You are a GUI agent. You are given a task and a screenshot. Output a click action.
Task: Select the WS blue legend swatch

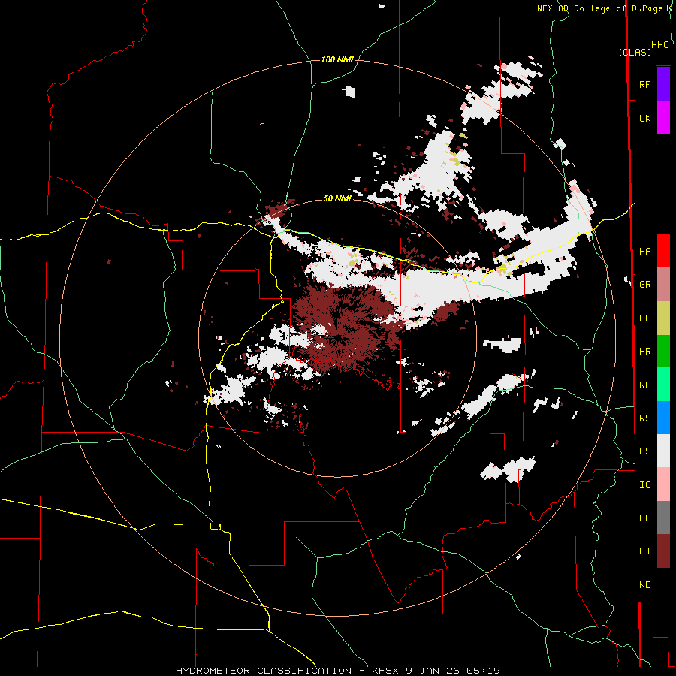coord(663,418)
